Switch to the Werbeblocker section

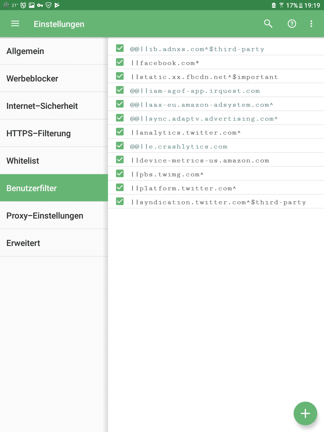54,78
